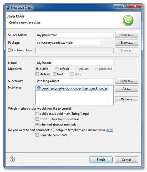Browse for the Superclass
147x172 pixels.
pyautogui.click(x=127, y=81)
